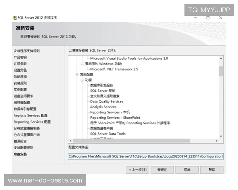Select the Analysis Services 配置 step
The image size is (238, 190).
[31, 116]
